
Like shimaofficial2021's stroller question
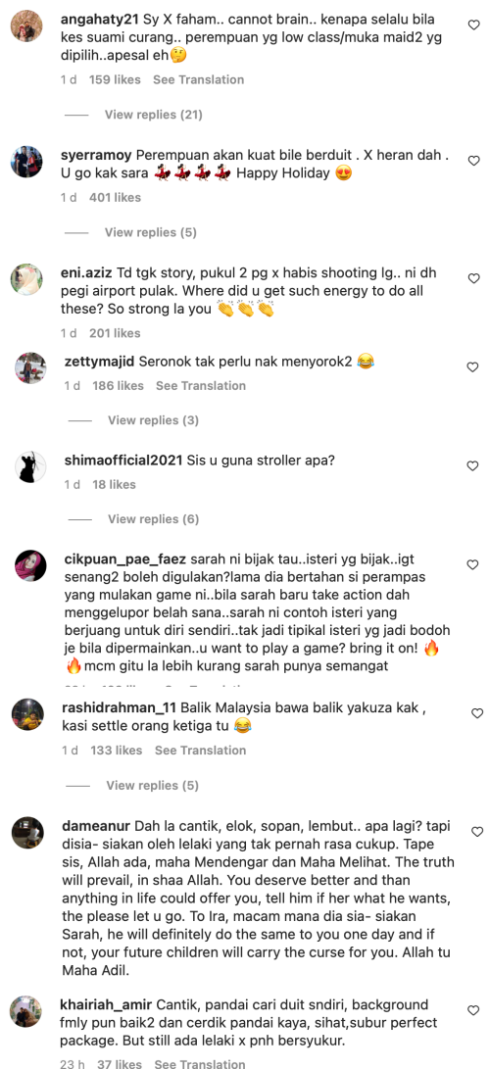pos(473,465)
